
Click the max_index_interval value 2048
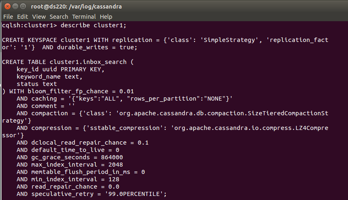[116, 165]
